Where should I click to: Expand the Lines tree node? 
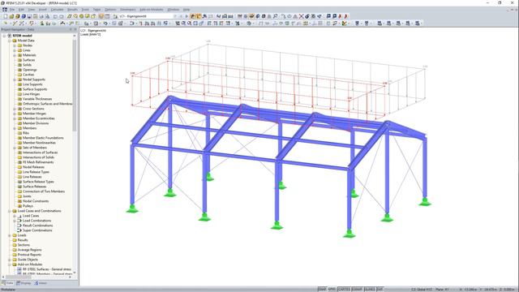pos(15,50)
